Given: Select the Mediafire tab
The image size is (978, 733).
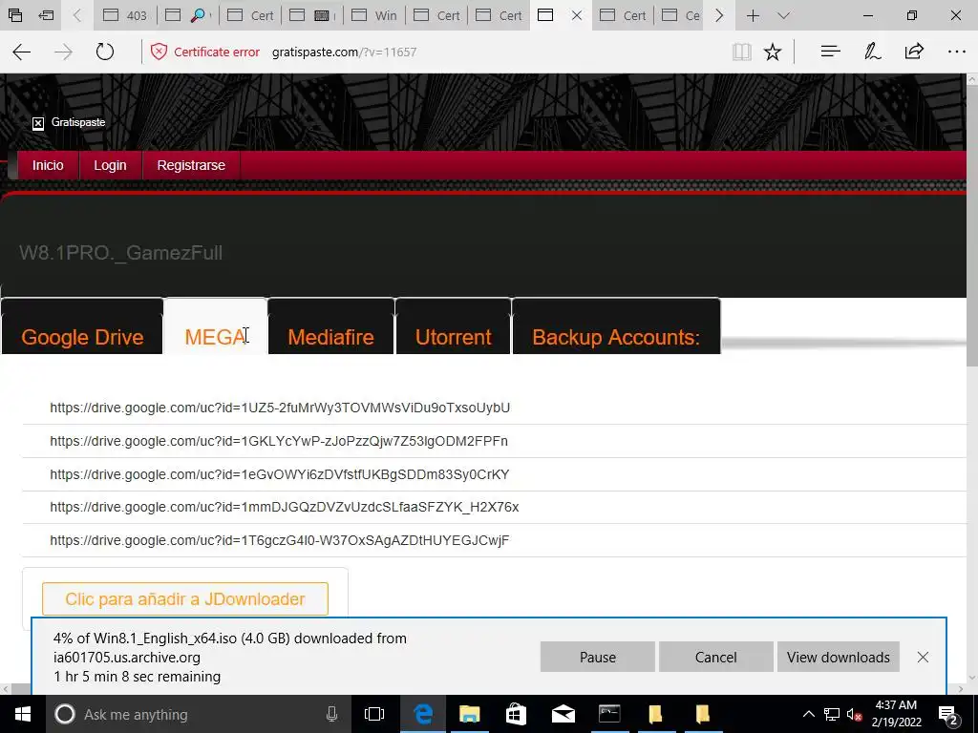Looking at the screenshot, I should click(330, 337).
